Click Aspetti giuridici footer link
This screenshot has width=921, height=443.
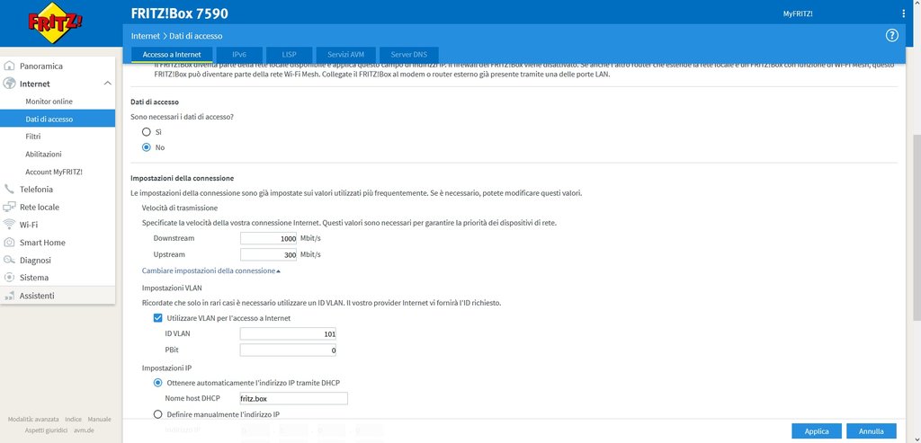[47, 430]
